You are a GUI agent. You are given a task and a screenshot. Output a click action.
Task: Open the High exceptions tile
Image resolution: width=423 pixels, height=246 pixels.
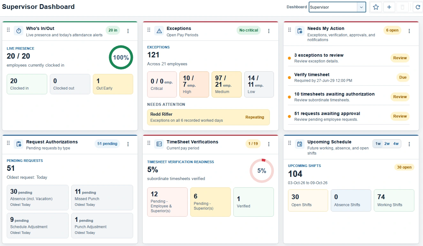[194, 84]
